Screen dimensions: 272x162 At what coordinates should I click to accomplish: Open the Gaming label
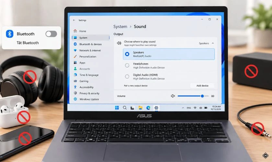coord(84,81)
